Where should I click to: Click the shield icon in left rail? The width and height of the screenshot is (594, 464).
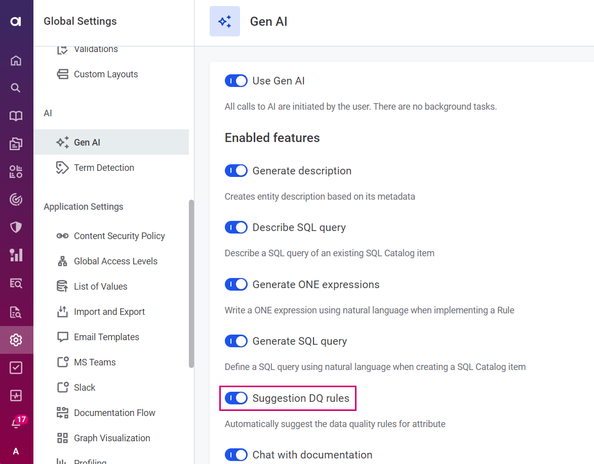tap(16, 227)
